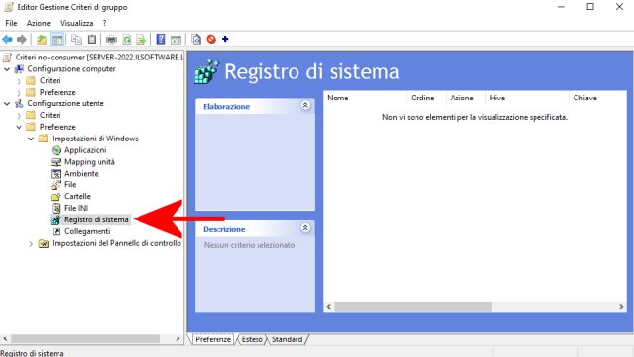Click the Print toolbar icon
The width and height of the screenshot is (634, 357).
click(x=111, y=40)
